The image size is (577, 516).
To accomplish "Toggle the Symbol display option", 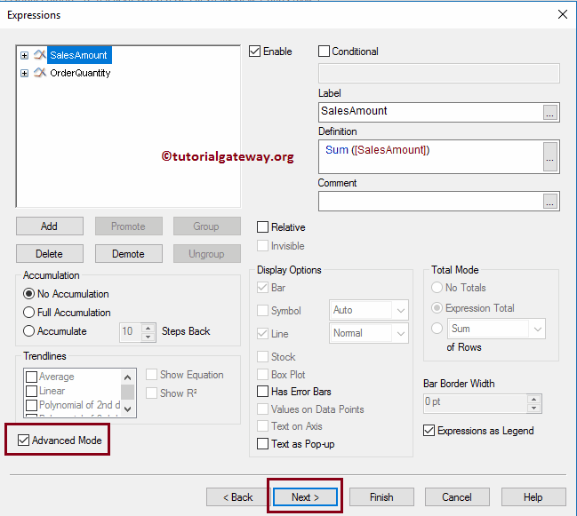I will pyautogui.click(x=263, y=311).
